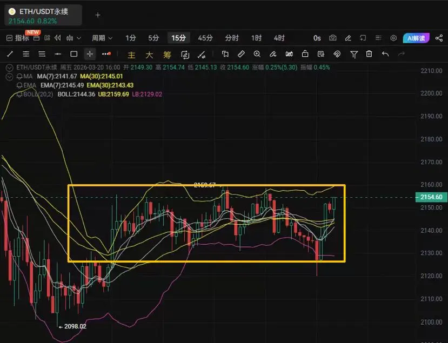Collapse the ETH/USDT永续 legend row chevron
This screenshot has height=343, width=448.
9,68
